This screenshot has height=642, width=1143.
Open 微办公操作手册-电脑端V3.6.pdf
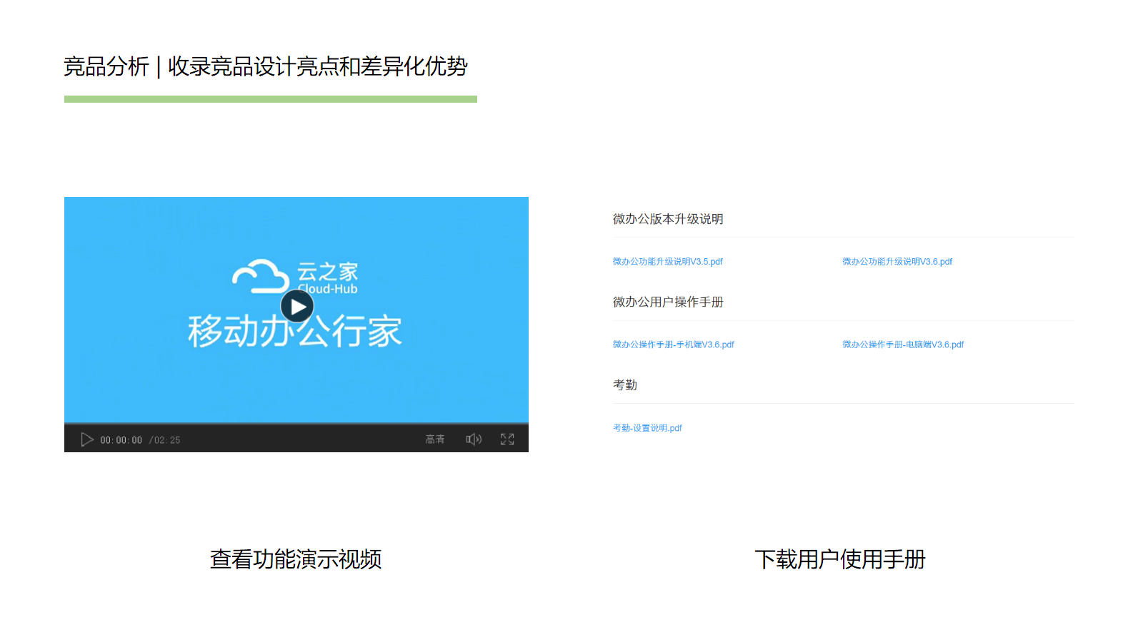coord(902,345)
